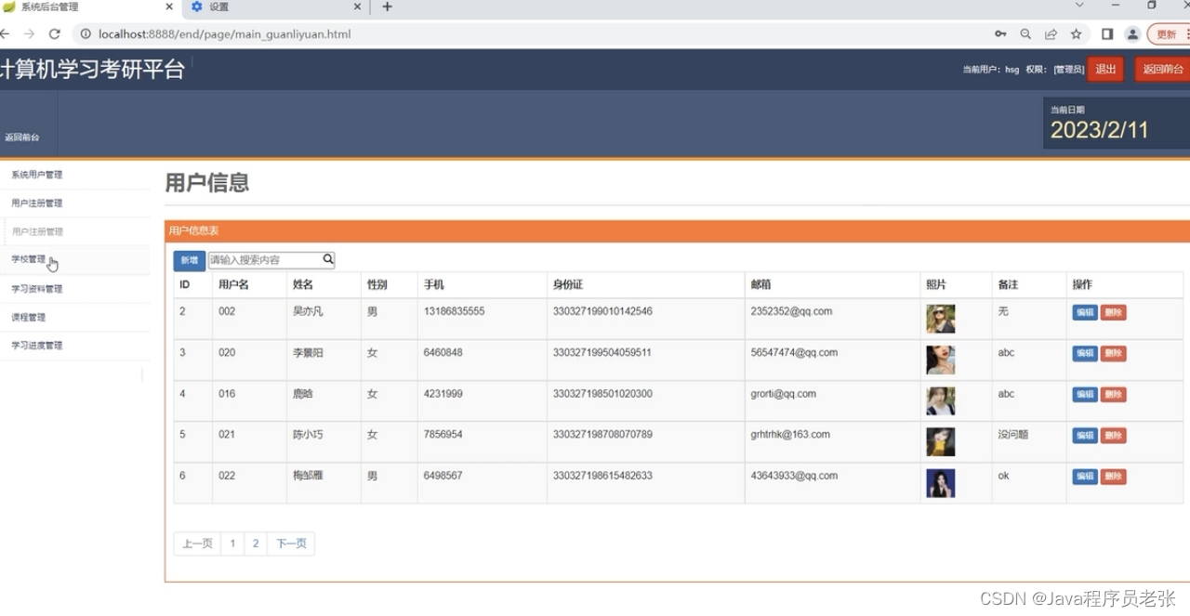
Task: Go to pagination page 1
Action: [232, 544]
